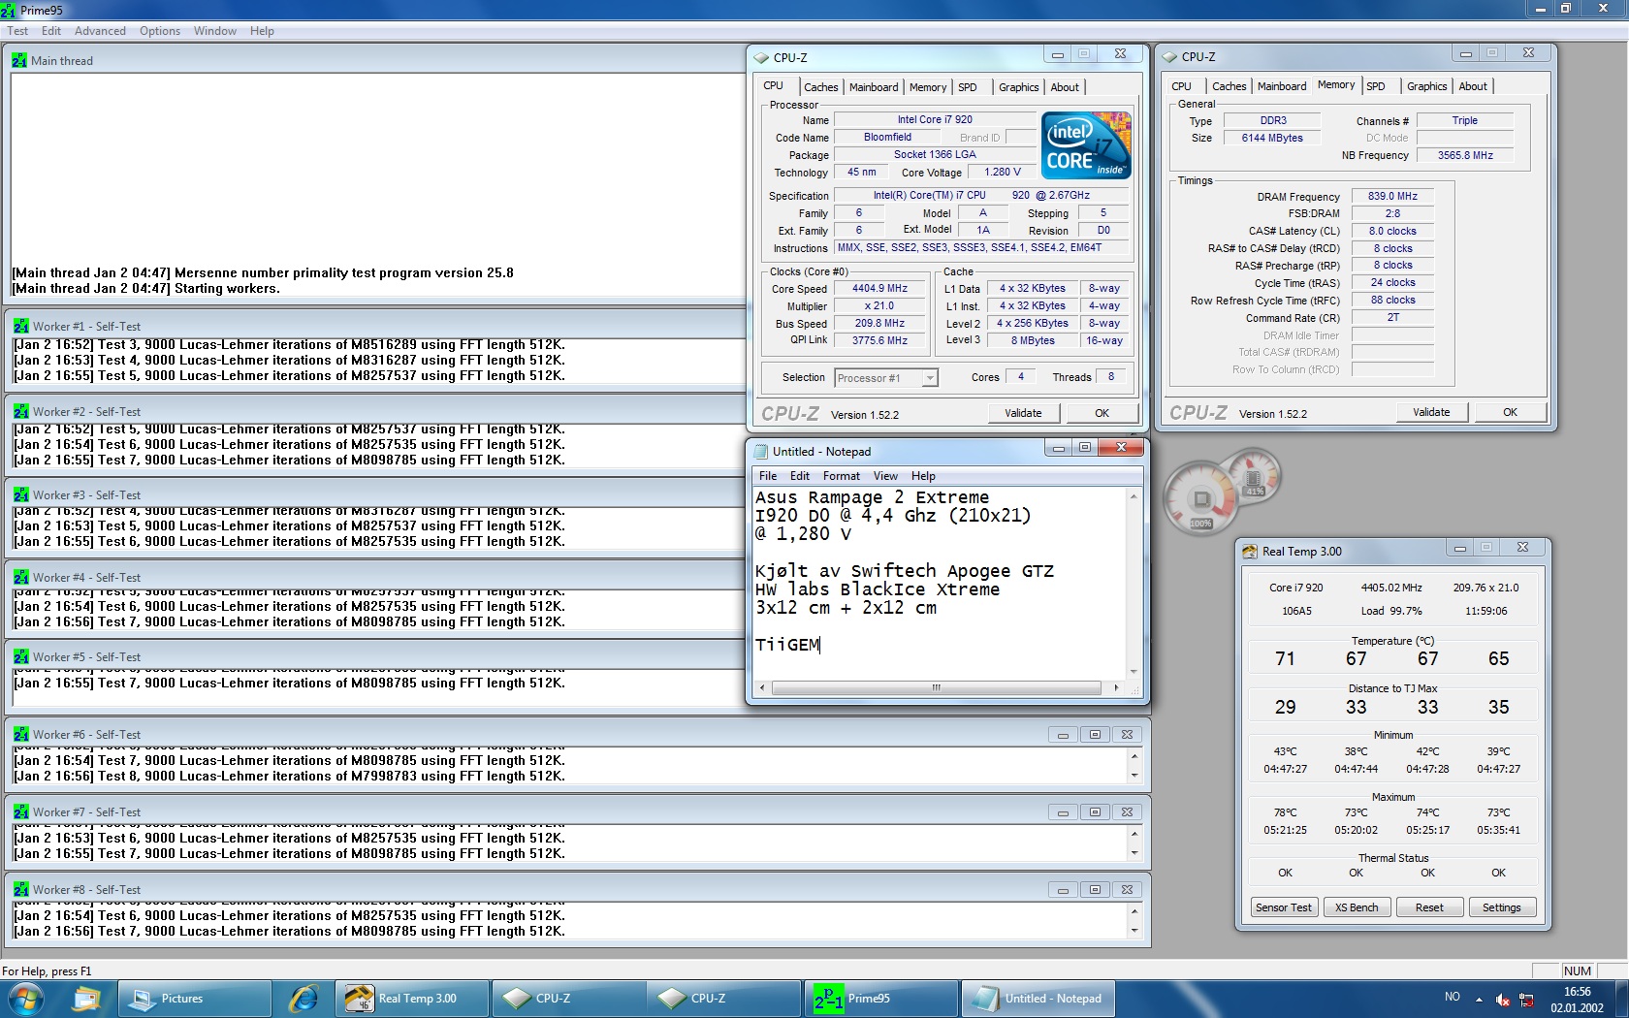
Task: Switch to the Pictures taskbar button
Action: click(195, 999)
